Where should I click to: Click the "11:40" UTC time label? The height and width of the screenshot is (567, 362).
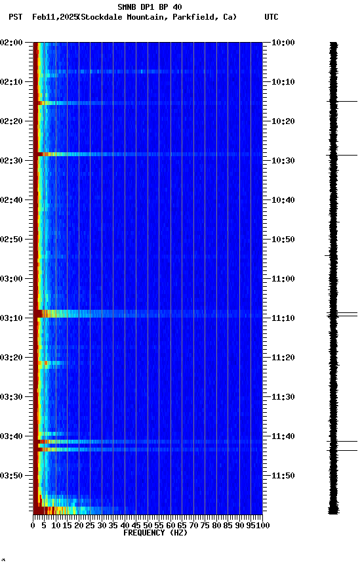pyautogui.click(x=283, y=436)
